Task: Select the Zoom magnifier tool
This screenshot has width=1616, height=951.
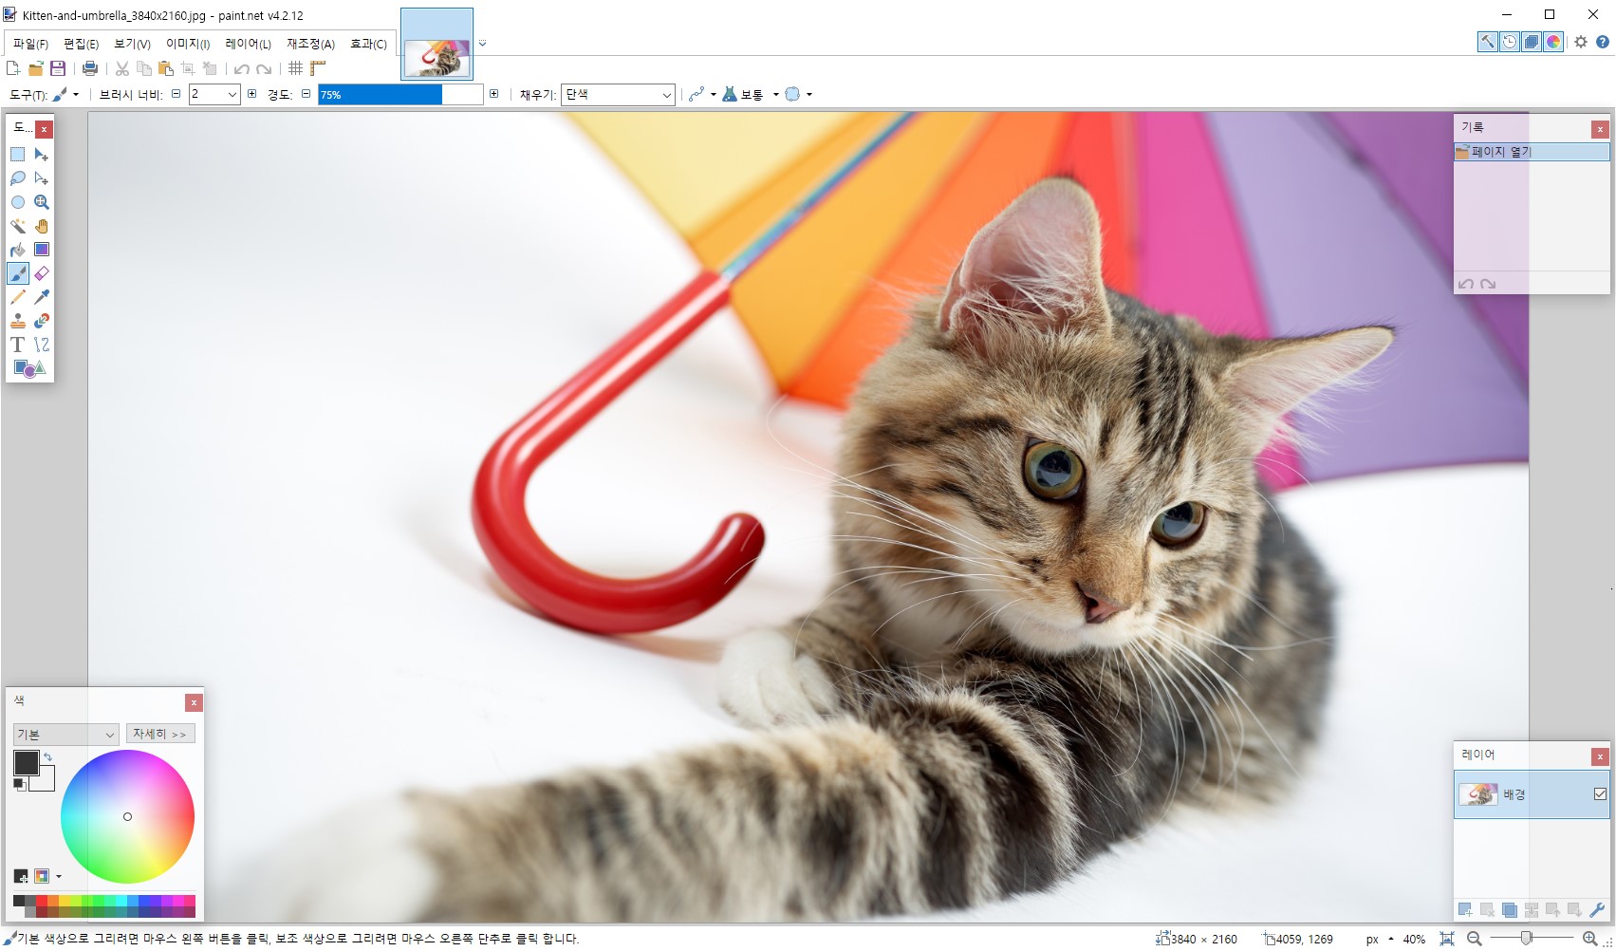Action: point(42,202)
